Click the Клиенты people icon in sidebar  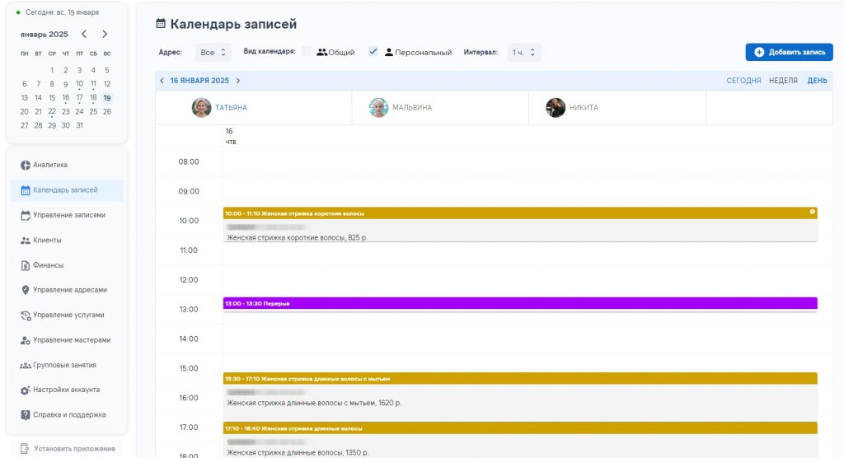pos(26,241)
